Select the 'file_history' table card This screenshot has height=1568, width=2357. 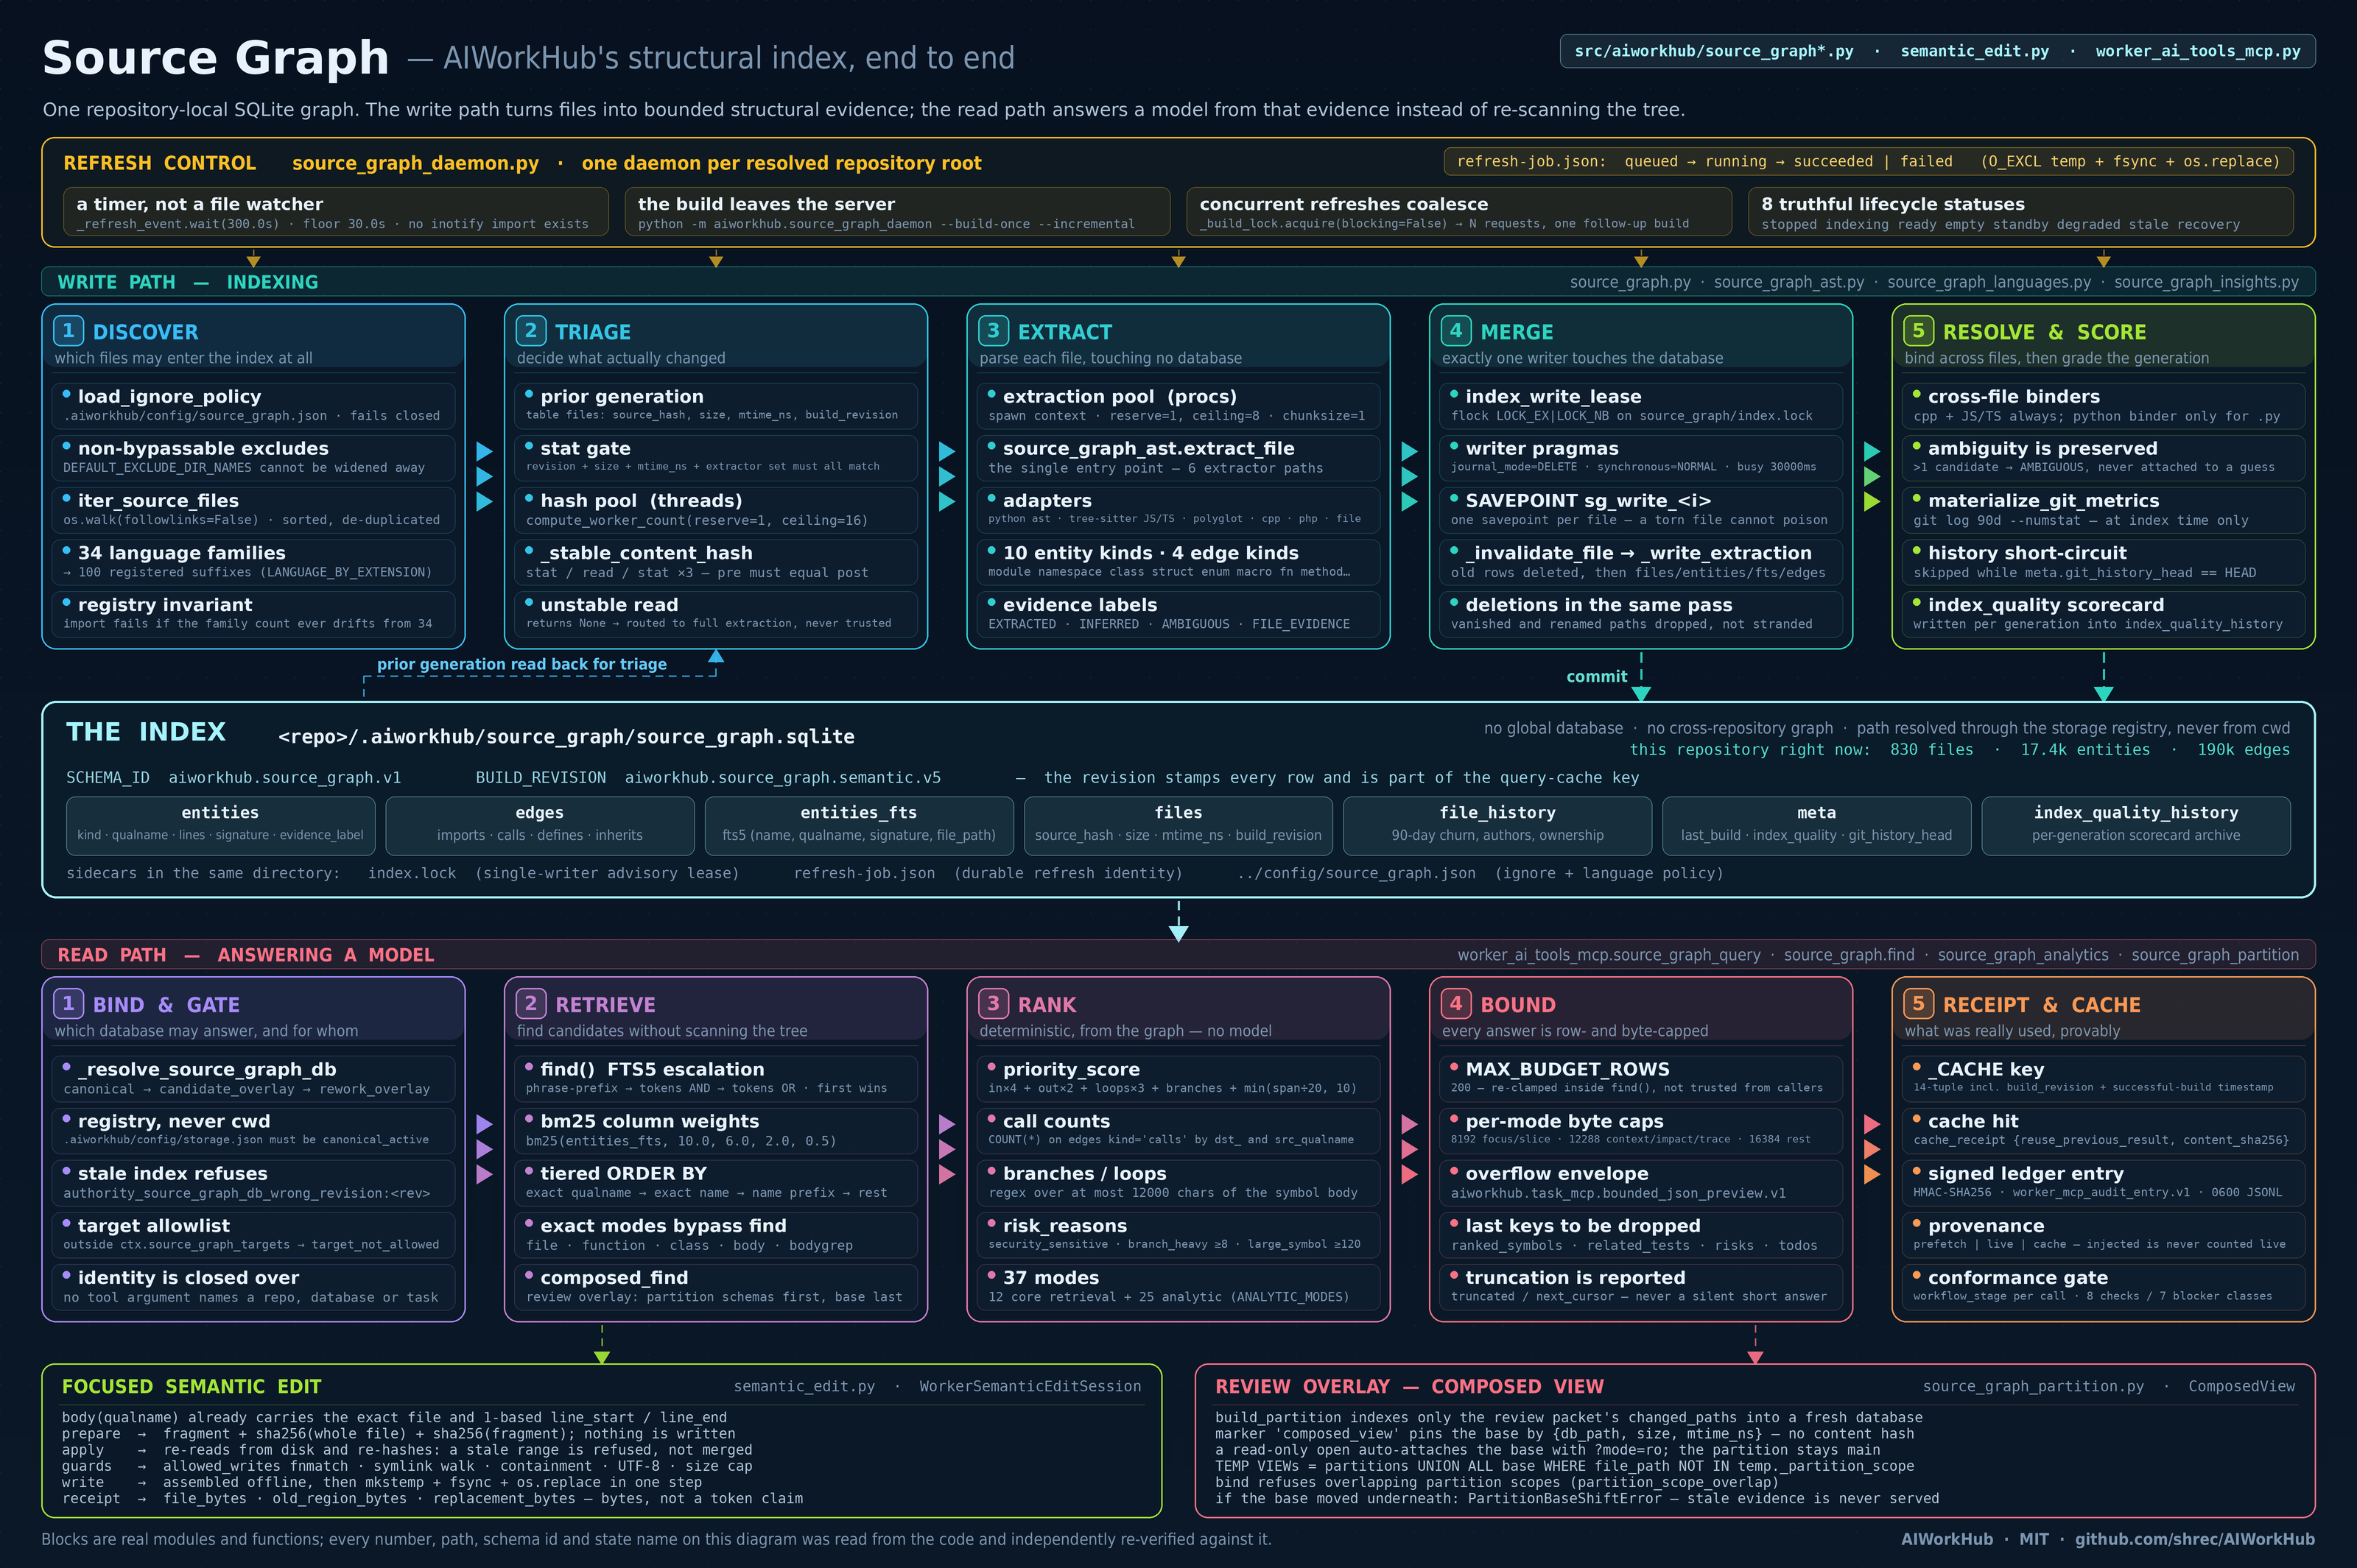(x=1497, y=825)
